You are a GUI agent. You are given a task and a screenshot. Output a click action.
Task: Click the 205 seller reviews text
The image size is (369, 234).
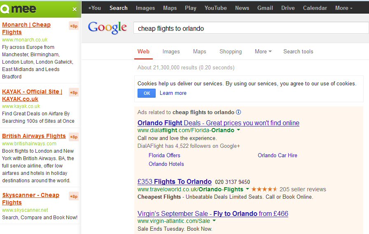pos(303,189)
